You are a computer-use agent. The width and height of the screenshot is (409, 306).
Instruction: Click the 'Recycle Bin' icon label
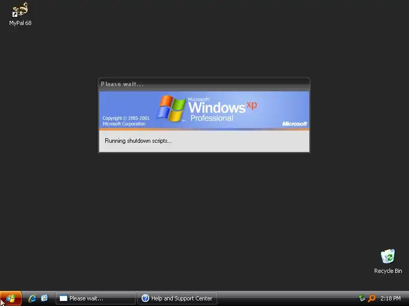(388, 271)
